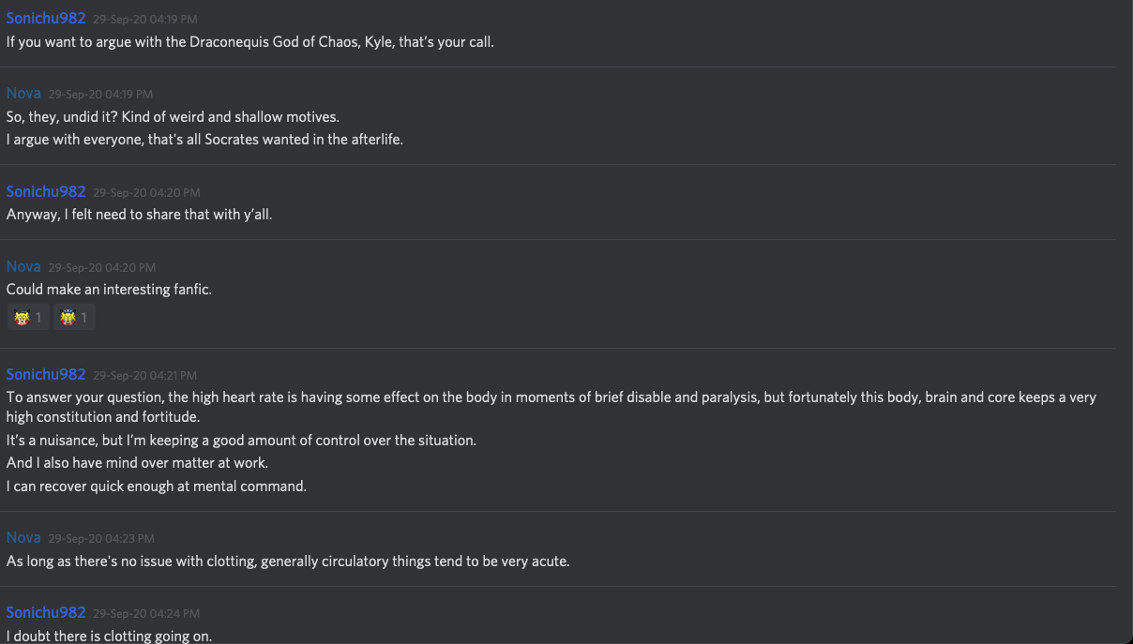The height and width of the screenshot is (644, 1133).
Task: Click the 04:20 PM timestamp next to Sonichu982
Action: point(145,193)
